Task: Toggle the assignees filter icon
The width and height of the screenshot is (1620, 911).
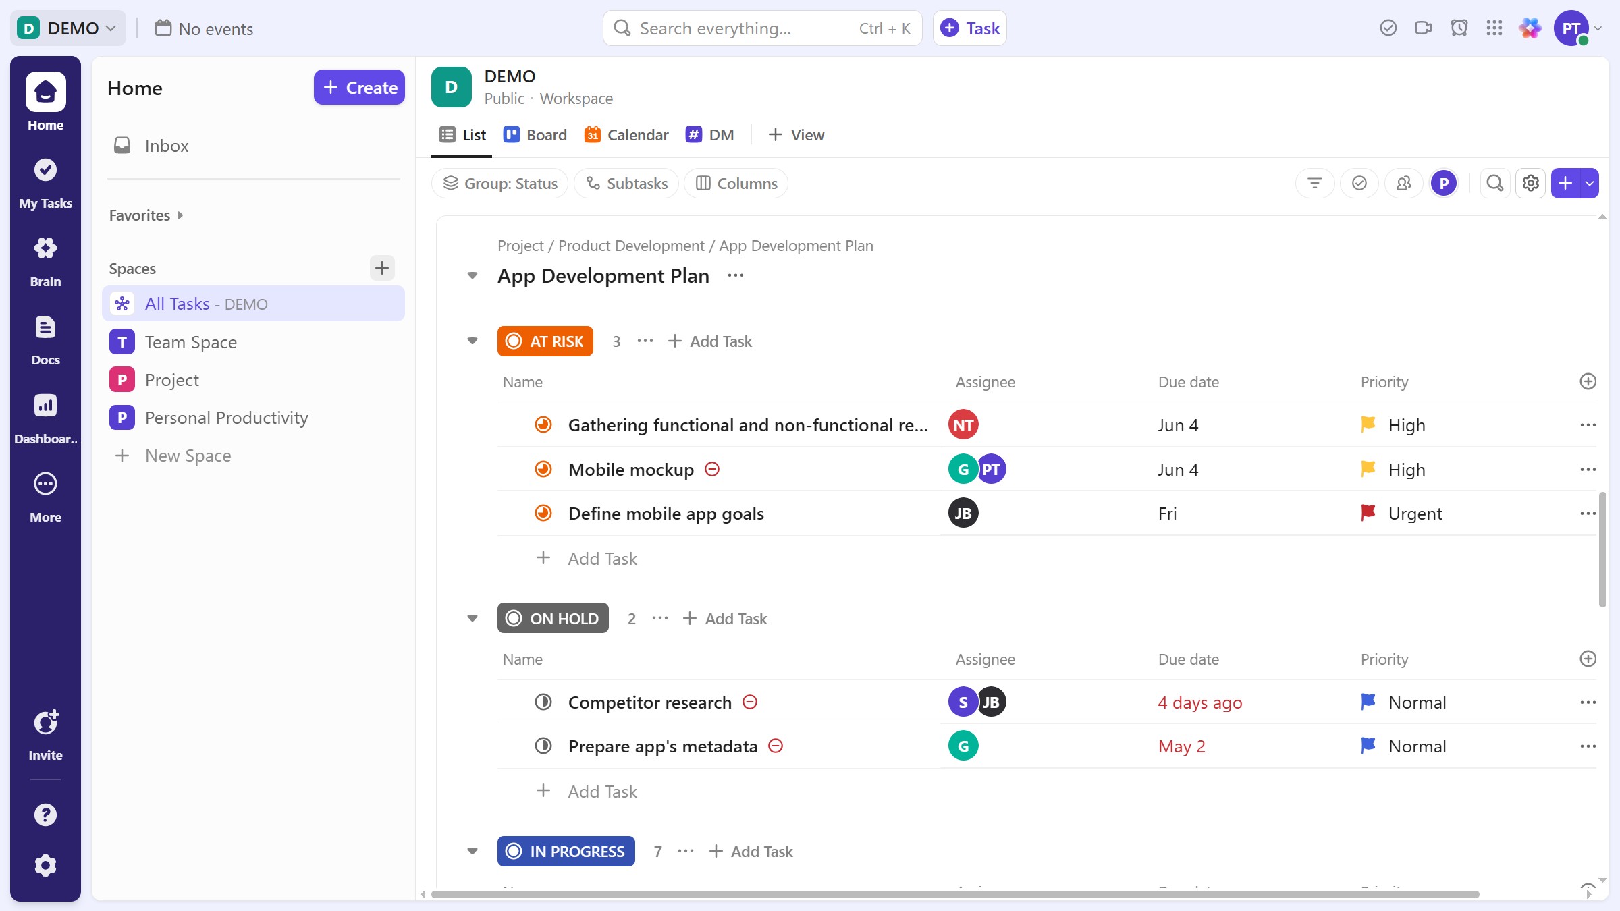Action: click(1404, 183)
